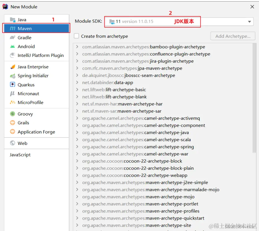The height and width of the screenshot is (231, 259).
Task: Expand jpa-maven-archetype chevron
Action: tap(77, 68)
